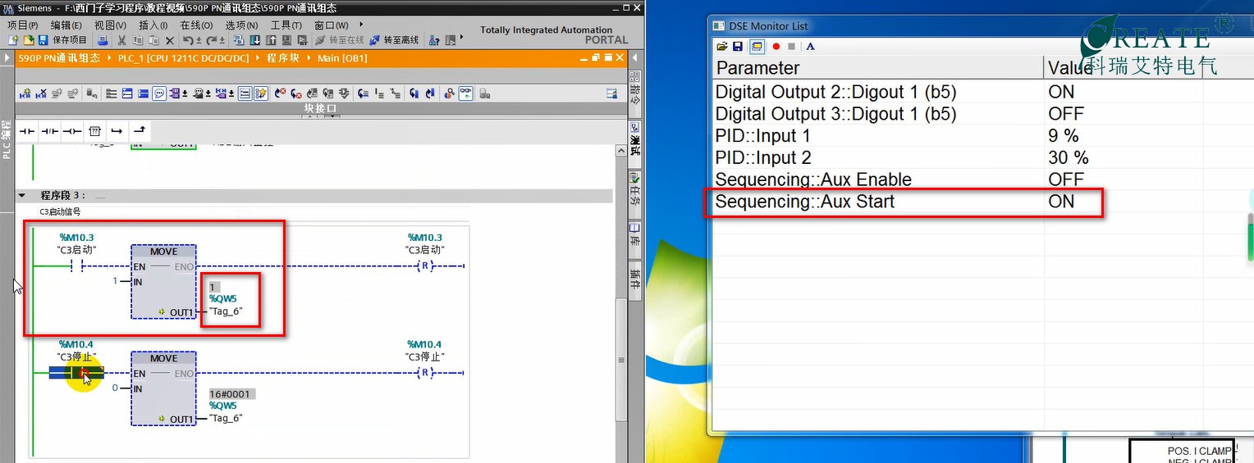Image resolution: width=1254 pixels, height=463 pixels.
Task: Click the undo arrow icon
Action: coord(188,40)
